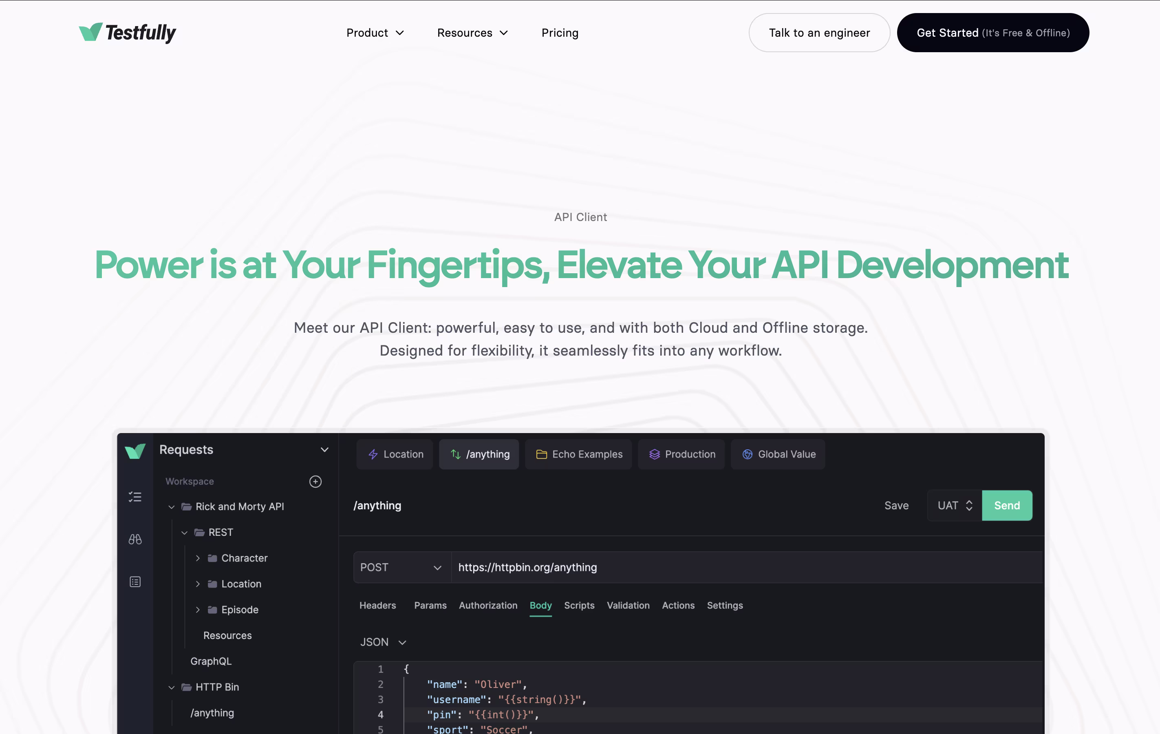
Task: Open the JSON body type dropdown
Action: 384,642
